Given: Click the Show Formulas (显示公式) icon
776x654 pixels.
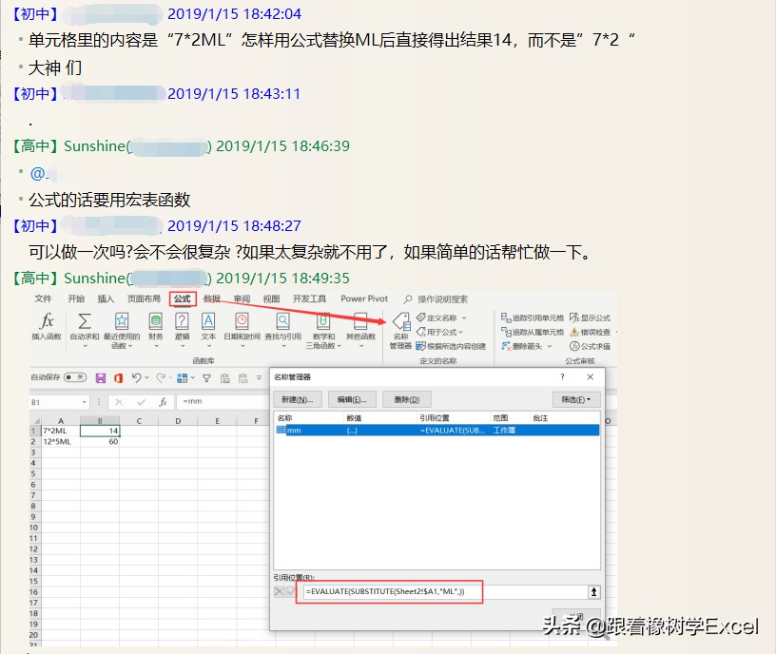Looking at the screenshot, I should pos(591,319).
